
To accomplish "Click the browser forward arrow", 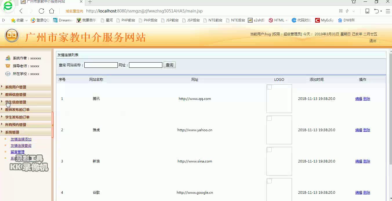I will [31, 11].
